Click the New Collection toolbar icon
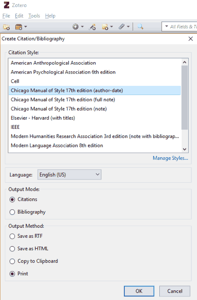The image size is (197, 300). 6,27
